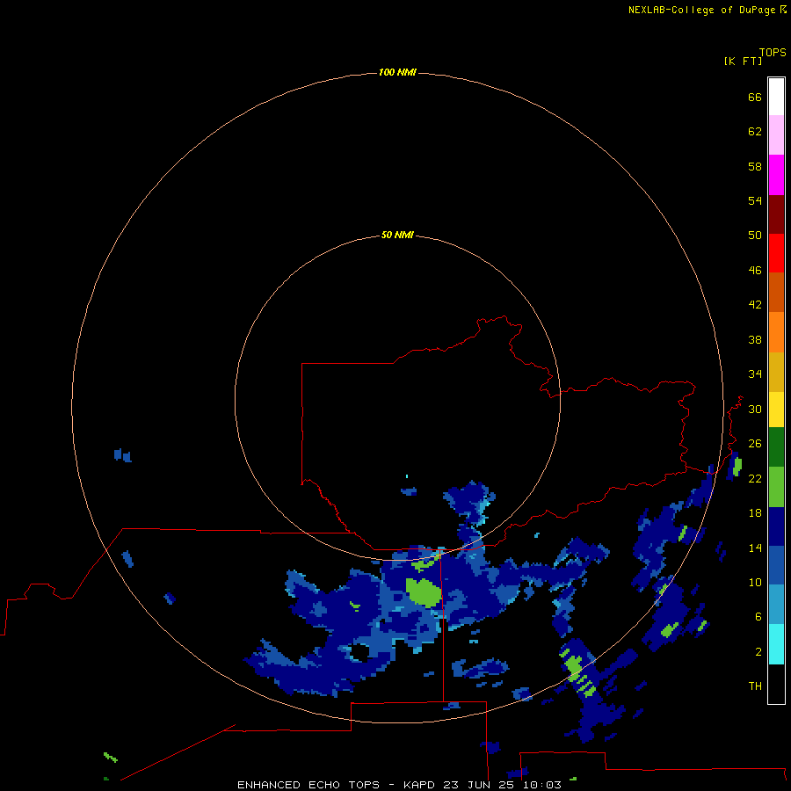Click the legend value 50
This screenshot has width=791, height=791.
coord(755,235)
